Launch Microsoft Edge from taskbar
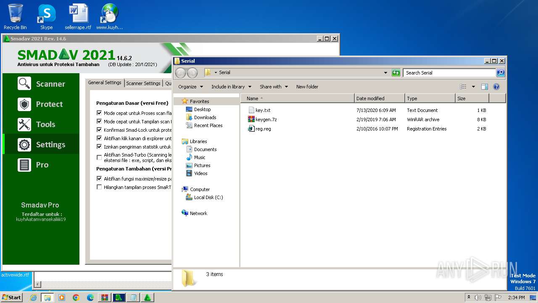538x303 pixels. pos(90,298)
